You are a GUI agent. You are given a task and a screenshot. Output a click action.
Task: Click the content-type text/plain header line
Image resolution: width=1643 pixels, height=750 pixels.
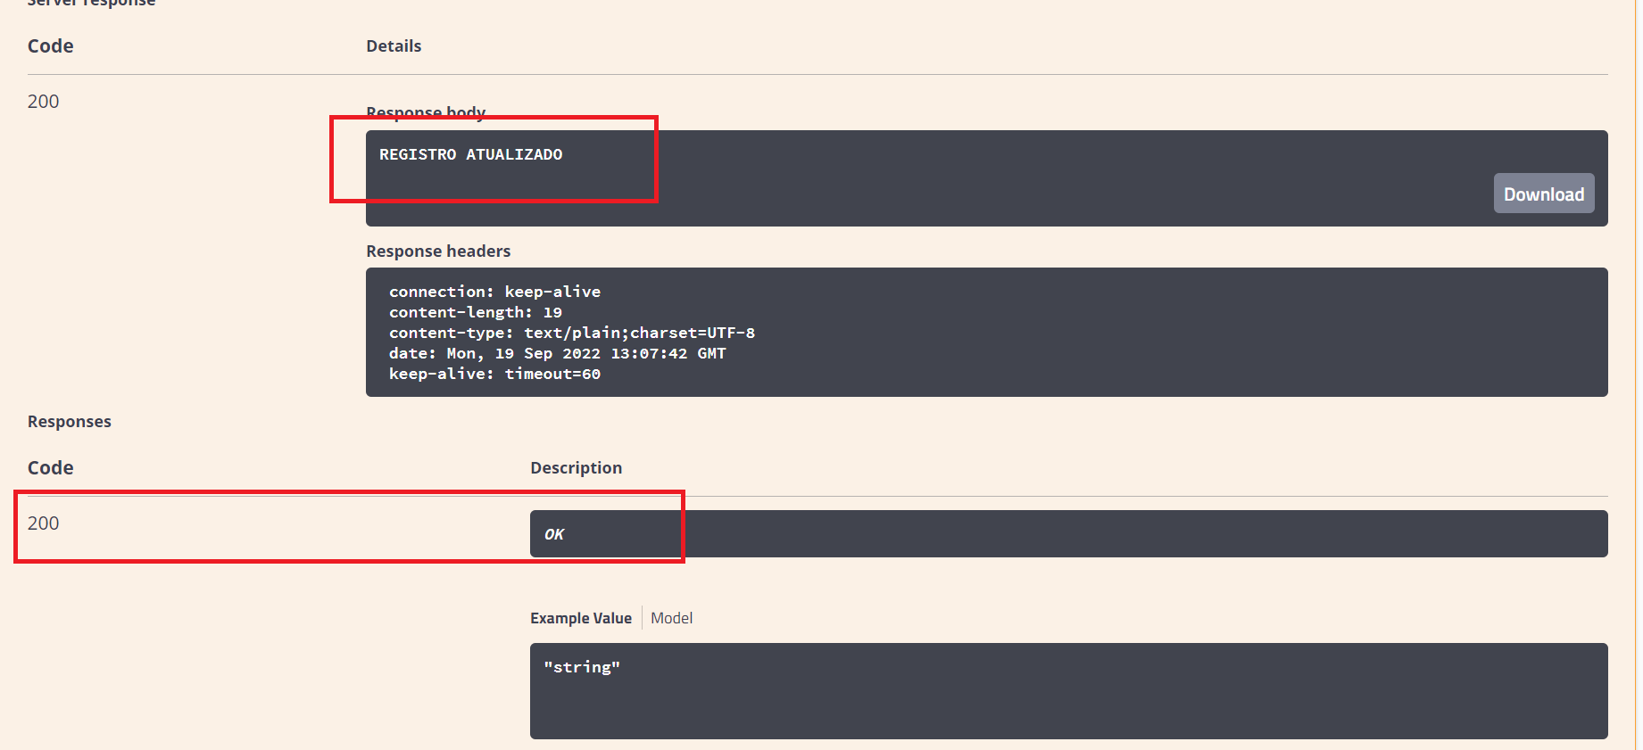click(x=572, y=333)
